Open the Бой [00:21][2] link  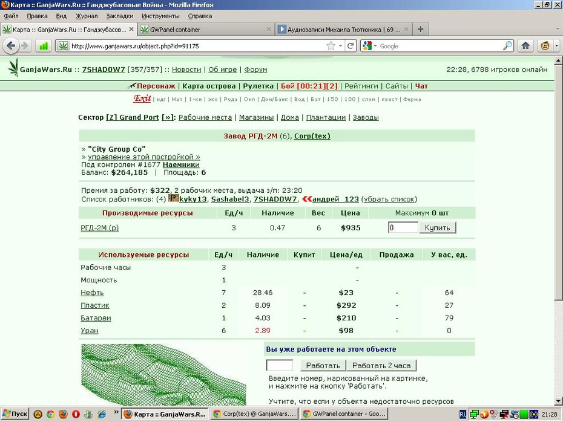pos(309,86)
